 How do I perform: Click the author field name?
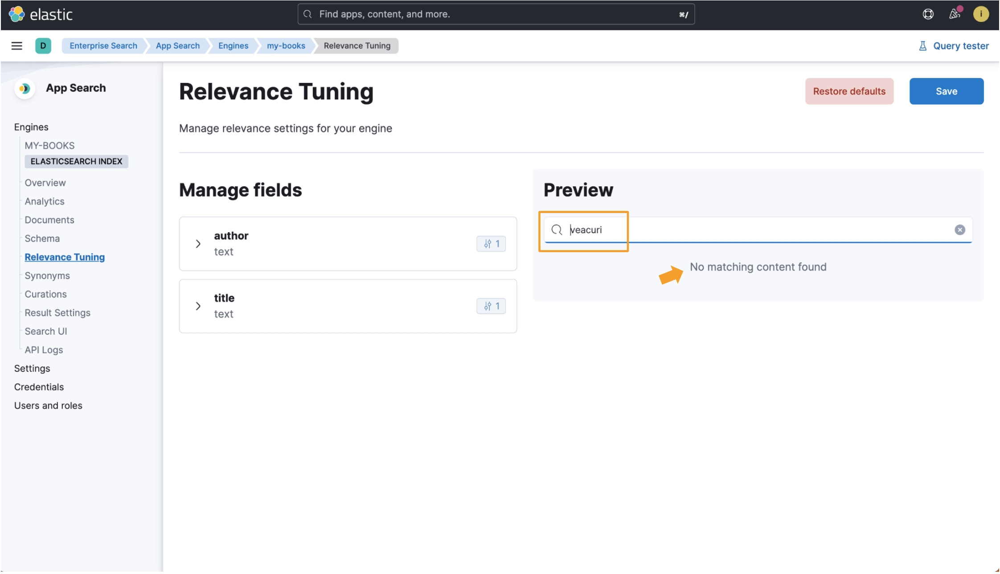click(x=231, y=236)
